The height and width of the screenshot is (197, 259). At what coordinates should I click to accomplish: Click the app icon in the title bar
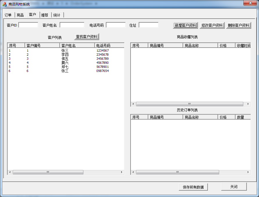4,4
